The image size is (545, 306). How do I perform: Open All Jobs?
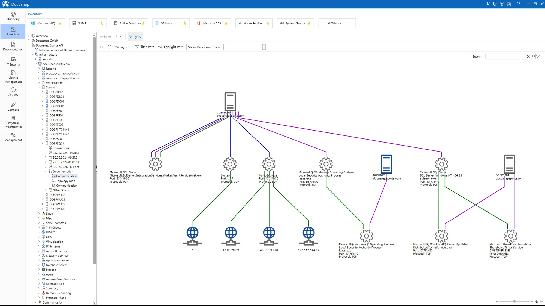[x=13, y=92]
